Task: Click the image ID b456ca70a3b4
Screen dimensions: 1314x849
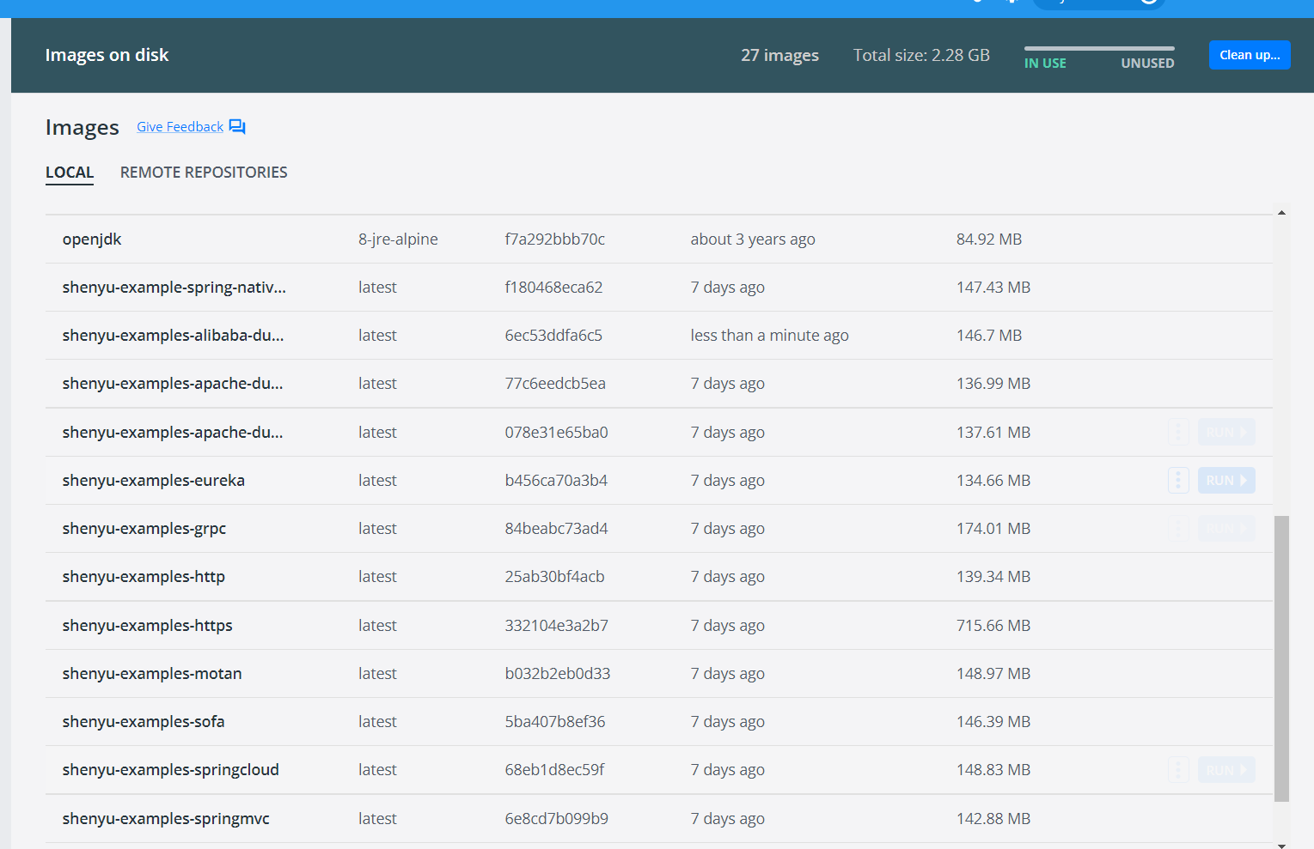Action: (x=556, y=481)
